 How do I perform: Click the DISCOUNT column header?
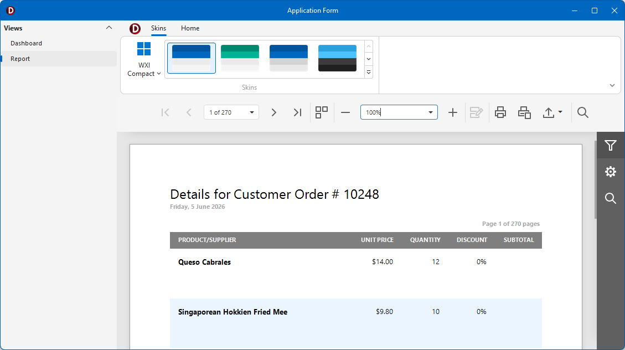(x=472, y=240)
